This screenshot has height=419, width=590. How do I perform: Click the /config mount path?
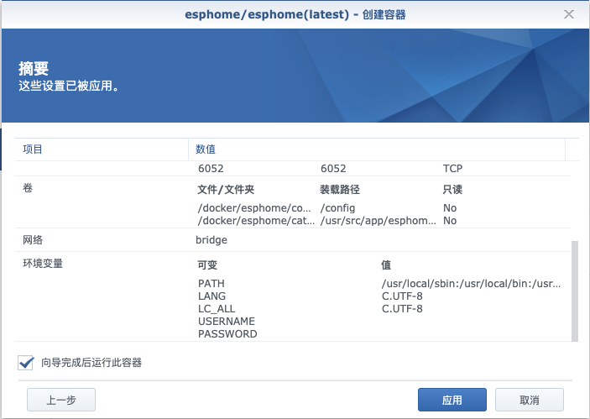tap(337, 208)
